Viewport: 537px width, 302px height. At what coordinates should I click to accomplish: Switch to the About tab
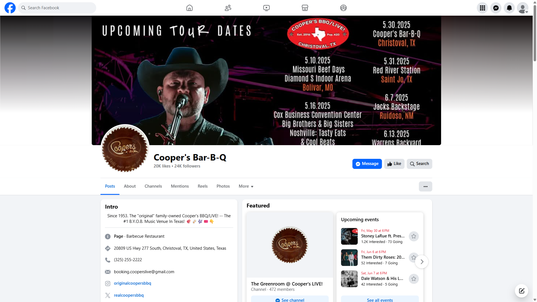pos(130,186)
